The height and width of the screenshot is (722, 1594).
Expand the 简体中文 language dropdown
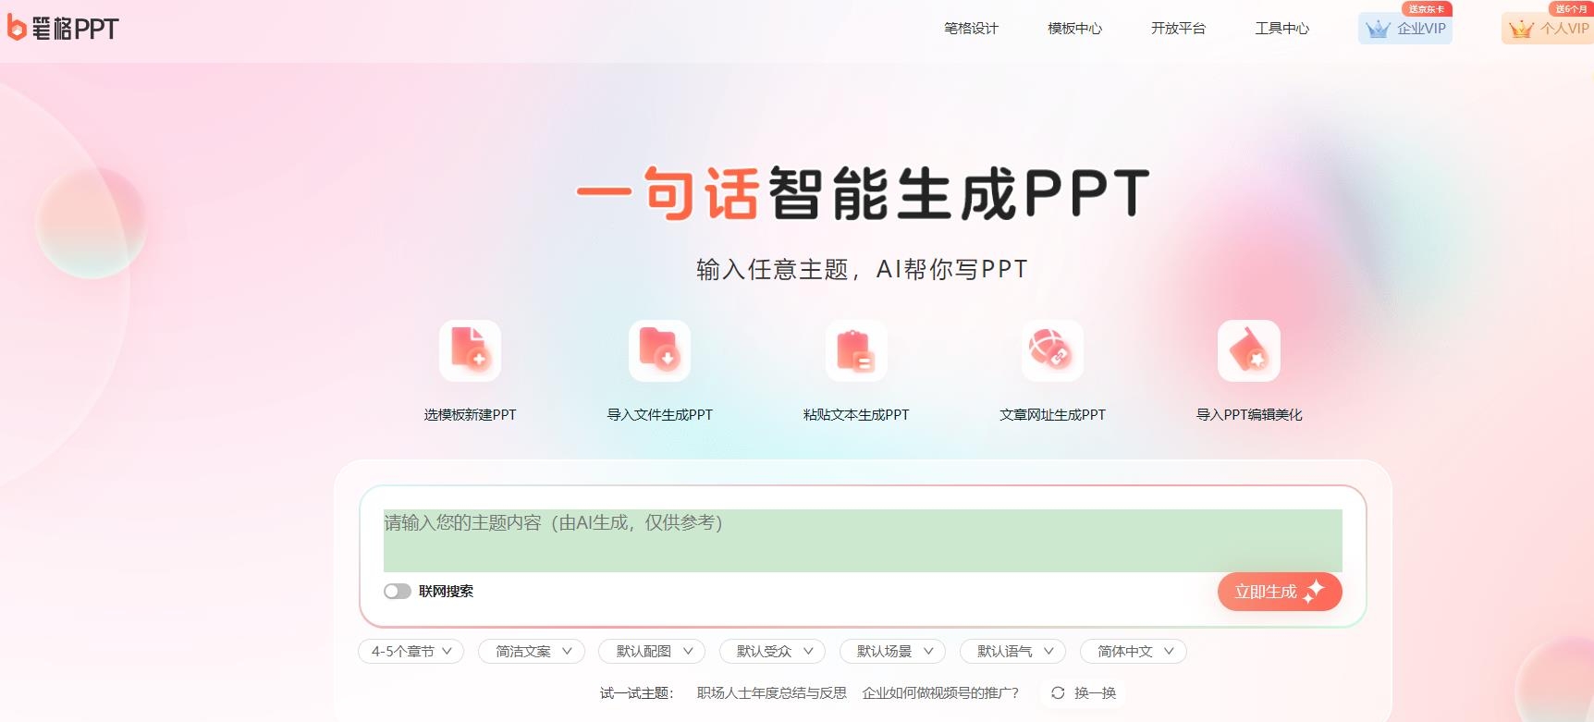click(1134, 651)
